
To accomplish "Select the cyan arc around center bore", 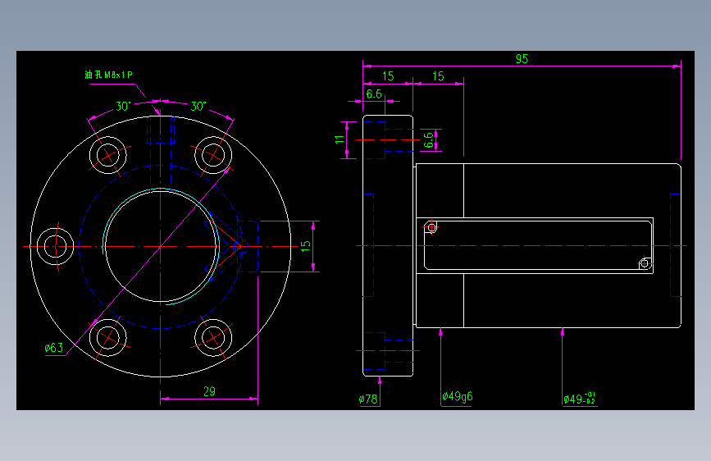I will click(161, 246).
